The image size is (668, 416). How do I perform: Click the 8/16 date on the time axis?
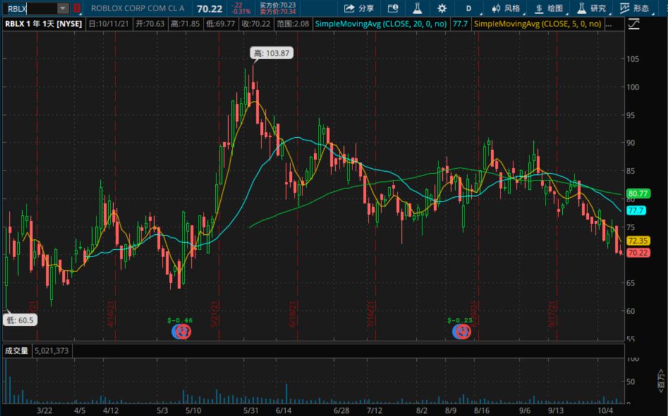482,410
